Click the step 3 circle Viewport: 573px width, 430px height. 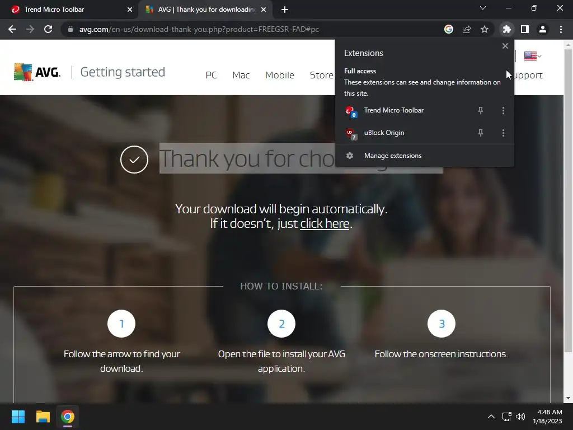pyautogui.click(x=442, y=324)
